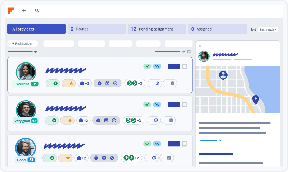
Task: Tick the checkbox on Very good provider card
Action: click(x=184, y=104)
